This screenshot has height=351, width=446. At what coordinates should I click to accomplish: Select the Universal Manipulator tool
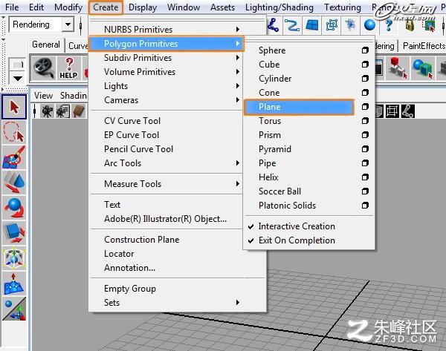14,258
